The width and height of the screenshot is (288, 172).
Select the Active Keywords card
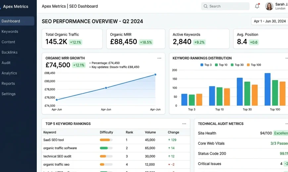[x=199, y=39]
